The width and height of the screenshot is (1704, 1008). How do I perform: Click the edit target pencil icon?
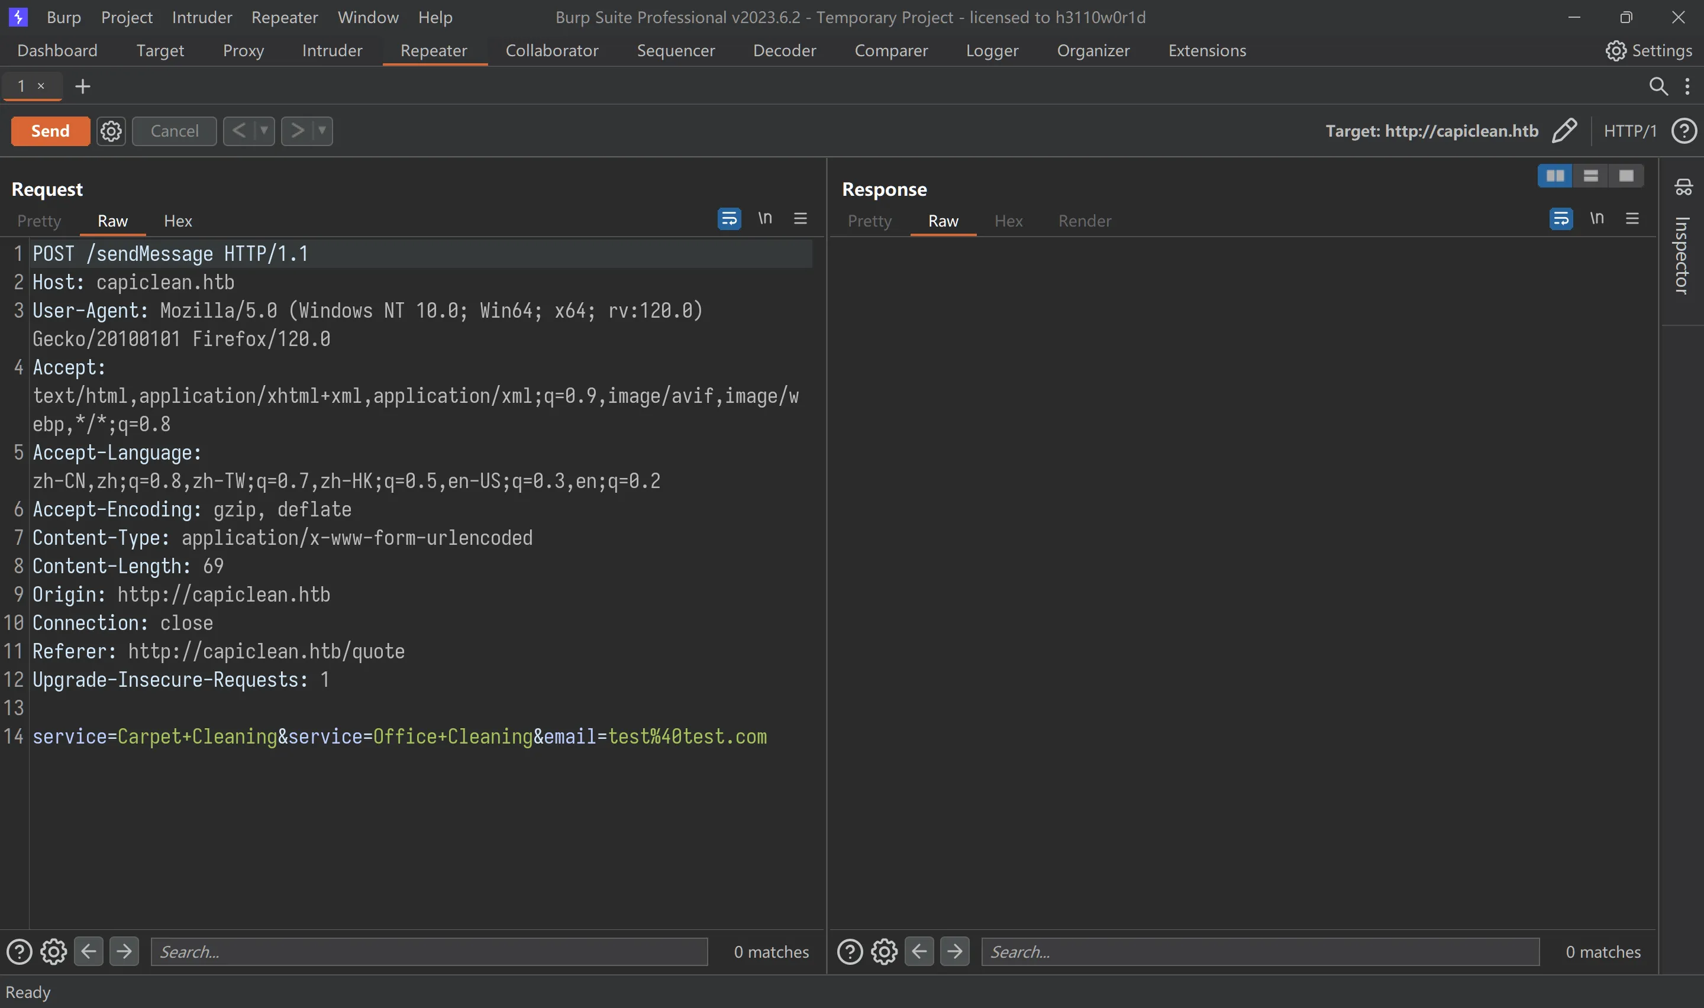point(1564,130)
